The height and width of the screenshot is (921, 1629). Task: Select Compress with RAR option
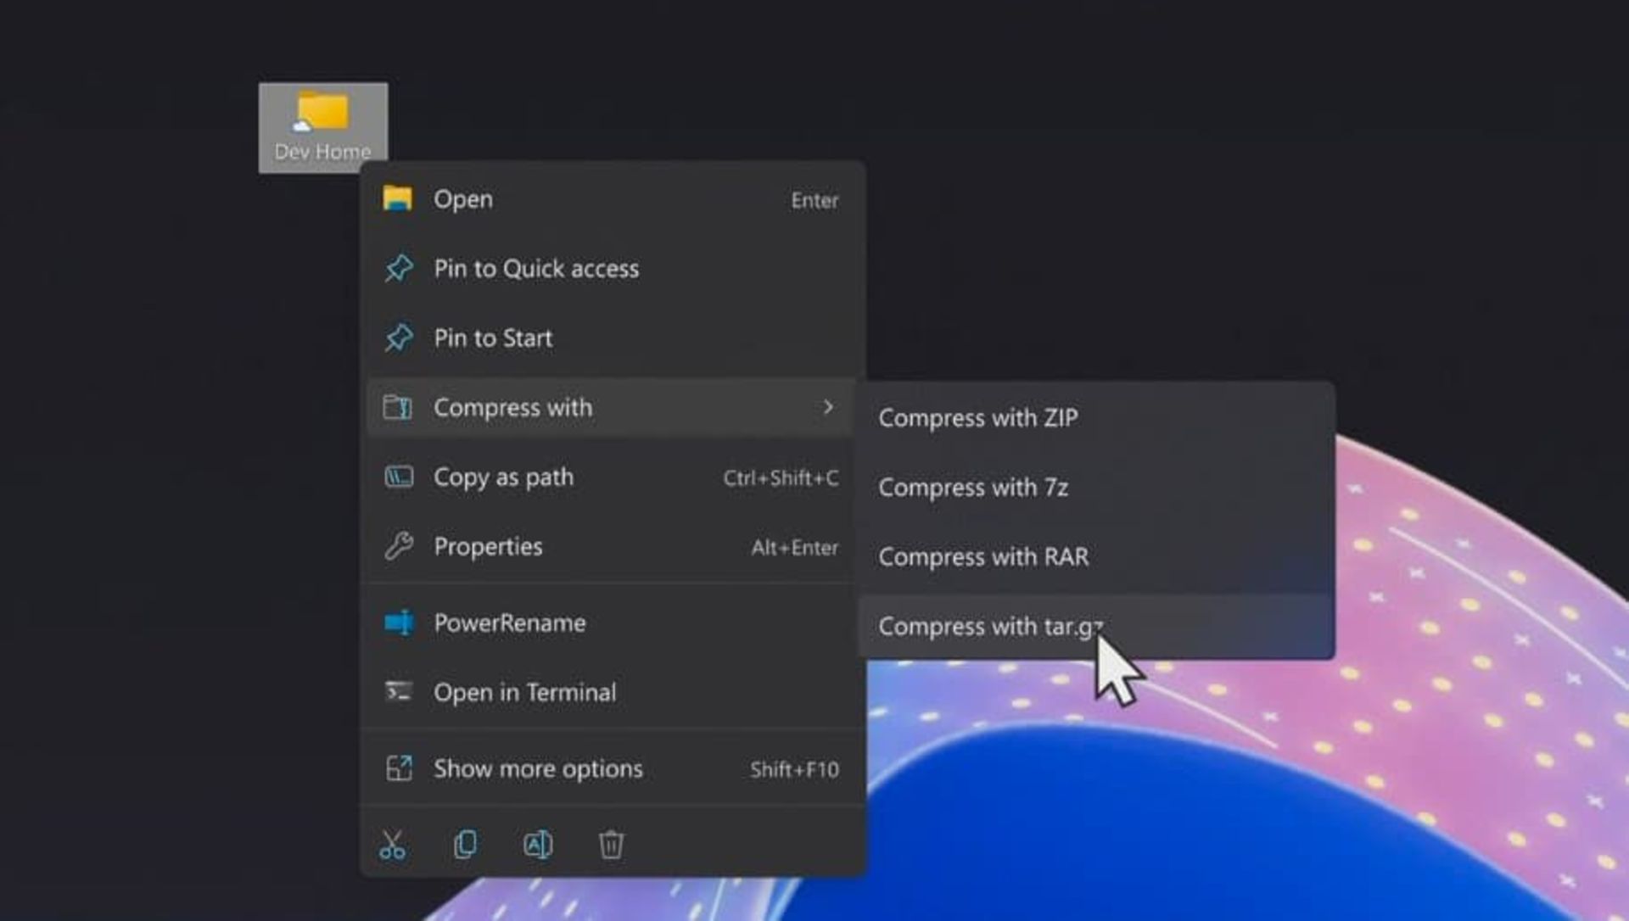pyautogui.click(x=983, y=555)
